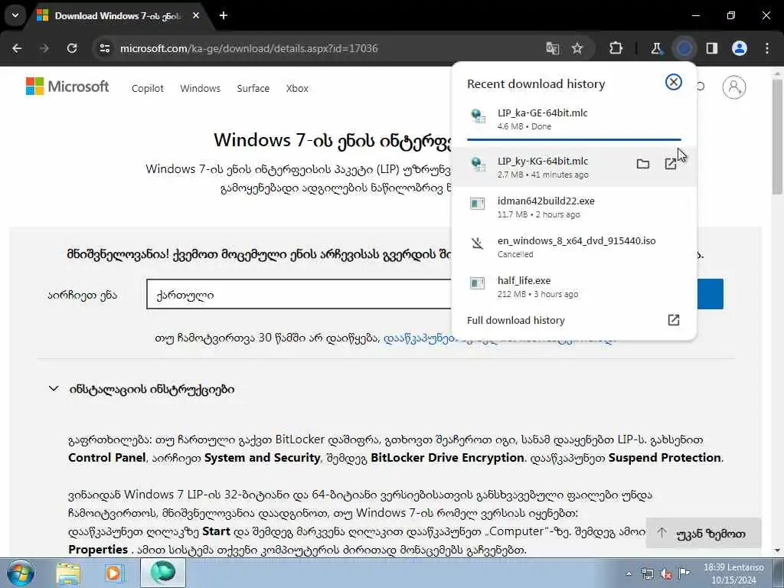Open the Extensions puzzle icon

pyautogui.click(x=616, y=48)
